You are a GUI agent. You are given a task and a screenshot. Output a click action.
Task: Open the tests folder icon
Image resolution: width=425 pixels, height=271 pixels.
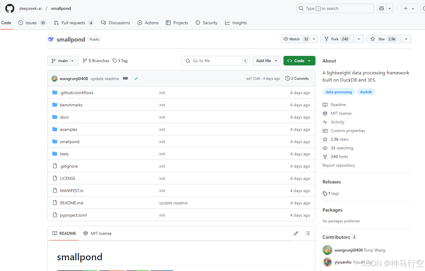click(x=55, y=154)
